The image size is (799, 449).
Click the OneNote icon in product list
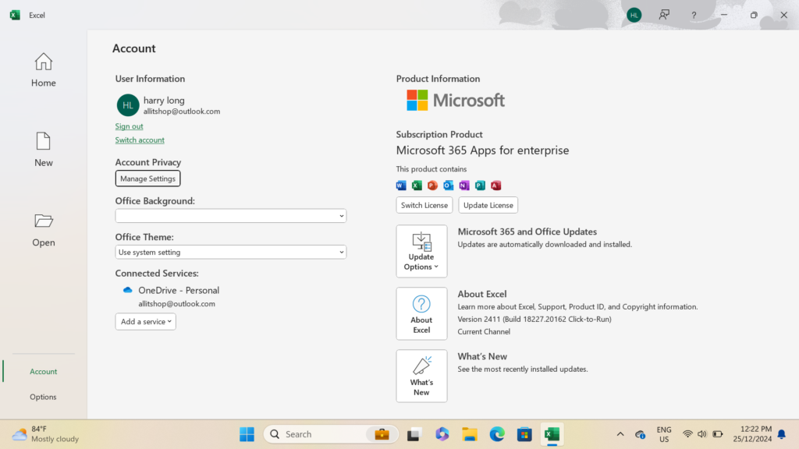click(x=464, y=186)
